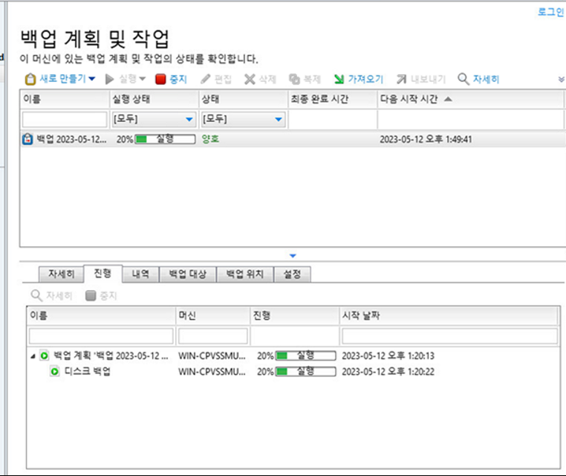Sort by 이름 column in progress table

(102, 315)
